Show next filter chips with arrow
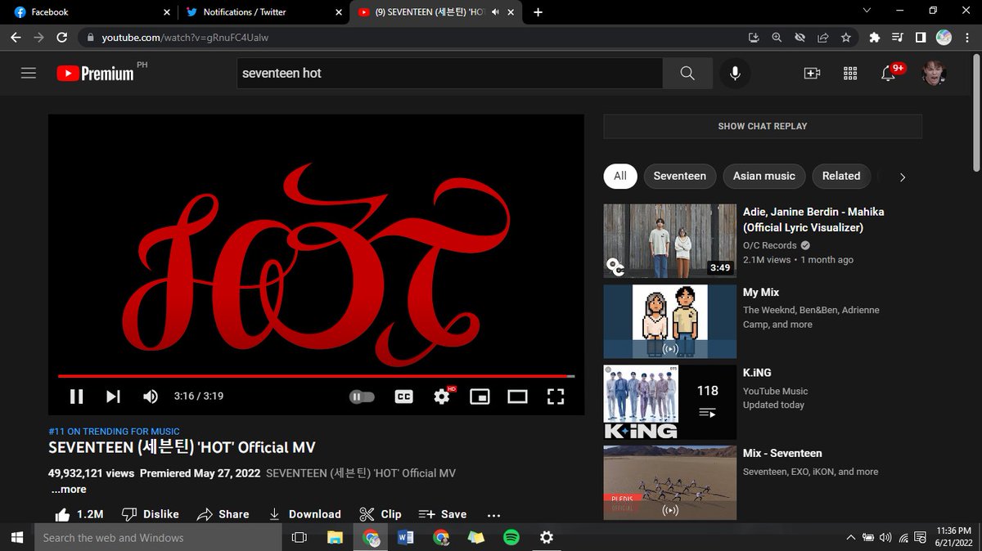This screenshot has width=982, height=551. tap(903, 177)
